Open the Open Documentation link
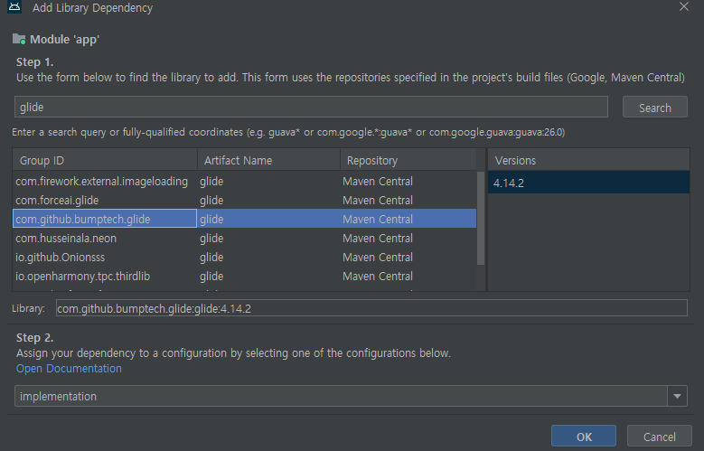 pos(69,369)
